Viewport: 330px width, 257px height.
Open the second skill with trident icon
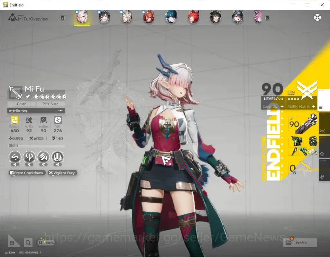[x=29, y=157]
